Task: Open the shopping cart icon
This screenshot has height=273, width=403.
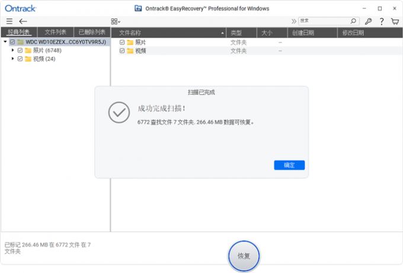Action: pos(395,21)
